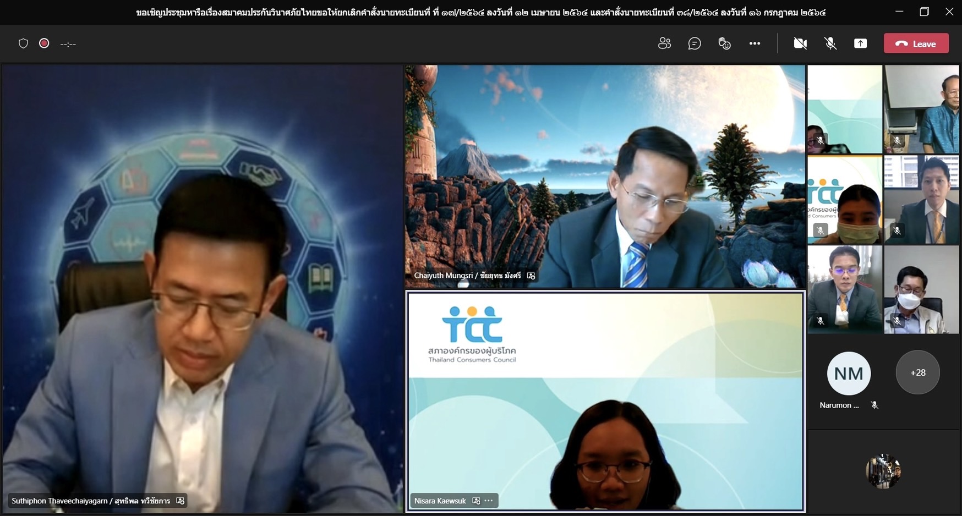Screen dimensions: 962x516
Task: Select thumbnail of man in blue patterned shirt
Action: pos(921,109)
